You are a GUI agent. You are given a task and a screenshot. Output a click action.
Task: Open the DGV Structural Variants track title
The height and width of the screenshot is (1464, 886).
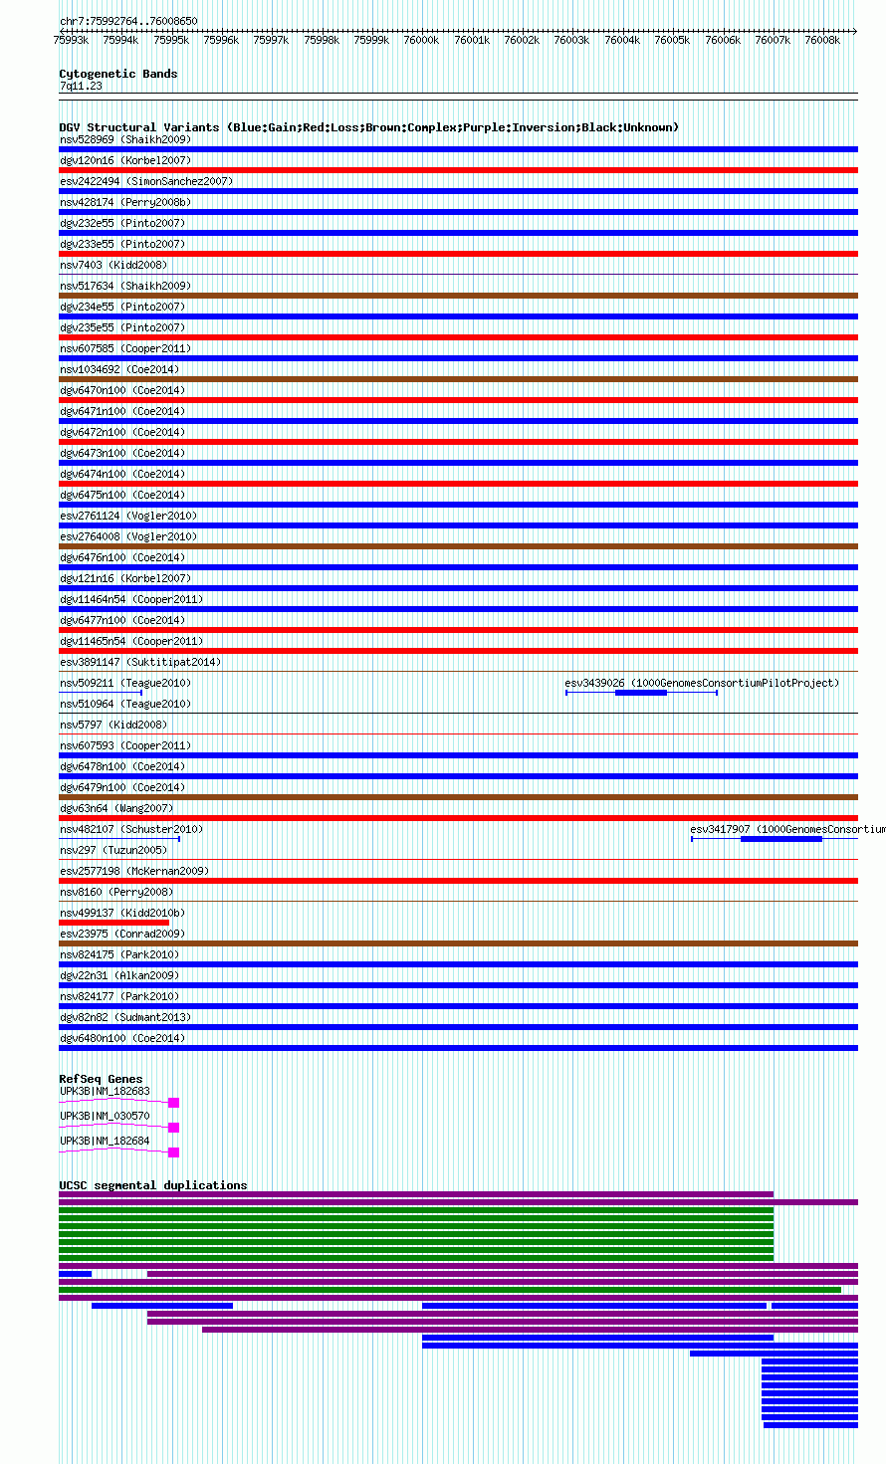368,127
